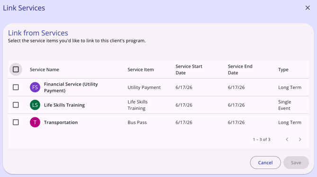Screen dimensions: 317x177
Task: Click the 1 – 3 of 3 pagination label
Action: click(x=262, y=139)
